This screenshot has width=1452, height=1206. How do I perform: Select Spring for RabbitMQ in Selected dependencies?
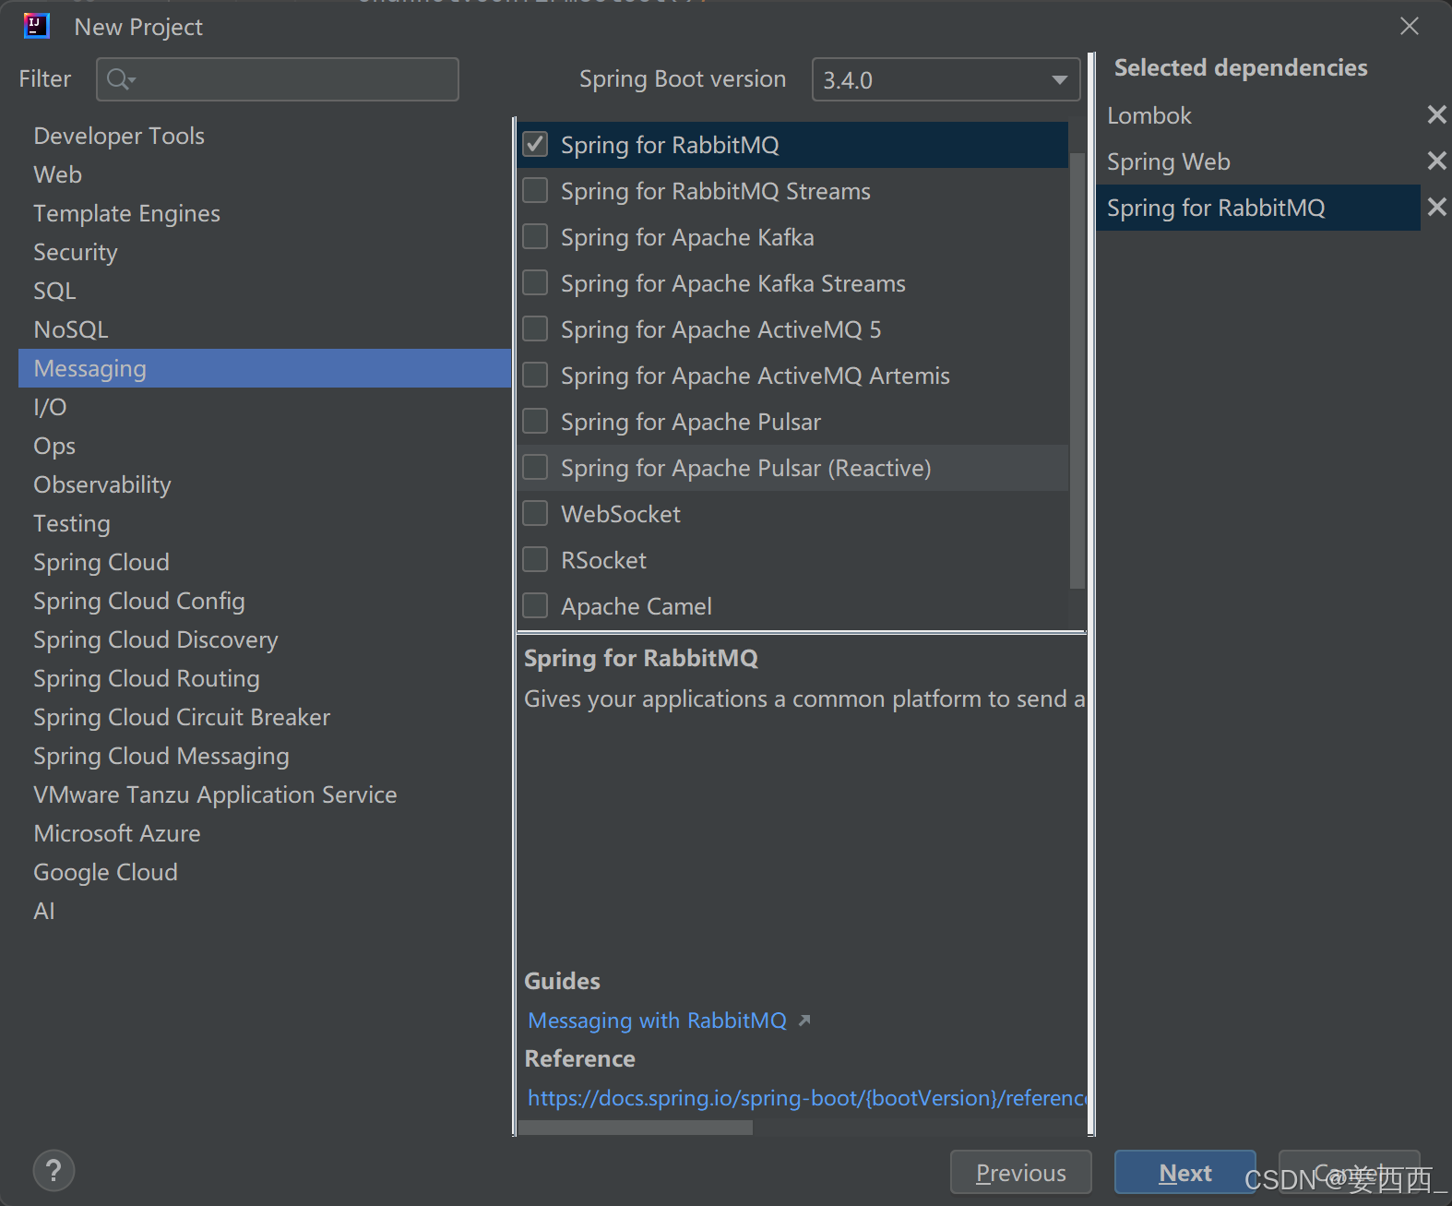tap(1258, 208)
